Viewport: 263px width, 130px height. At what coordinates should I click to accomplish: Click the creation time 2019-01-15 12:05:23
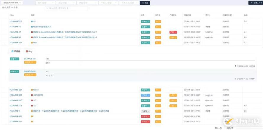192,22
